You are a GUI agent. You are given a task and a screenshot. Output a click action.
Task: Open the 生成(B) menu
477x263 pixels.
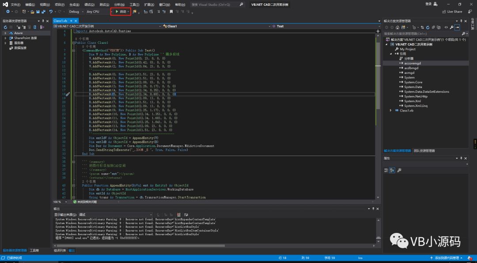click(74, 4)
